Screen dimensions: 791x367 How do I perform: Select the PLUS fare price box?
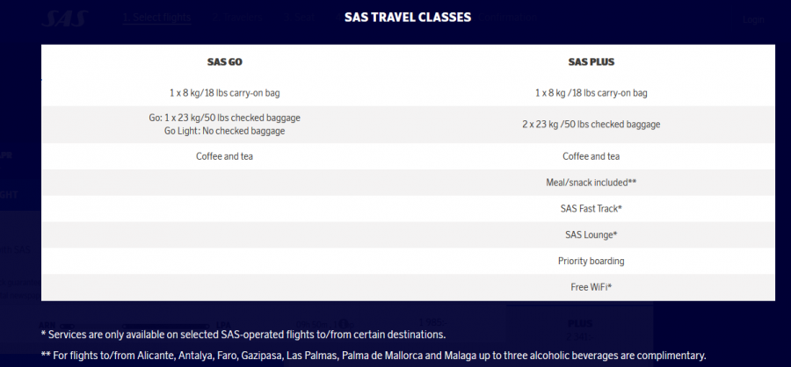(x=580, y=328)
